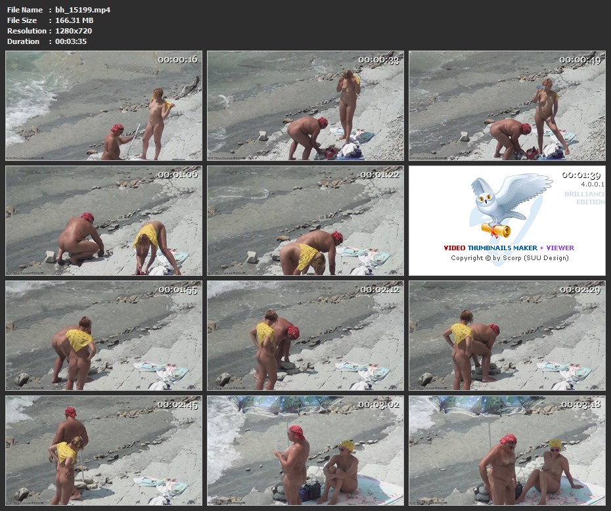Viewport: 611px width, 511px height.
Task: Click the file name bh_15199.mp4
Action: 83,10
